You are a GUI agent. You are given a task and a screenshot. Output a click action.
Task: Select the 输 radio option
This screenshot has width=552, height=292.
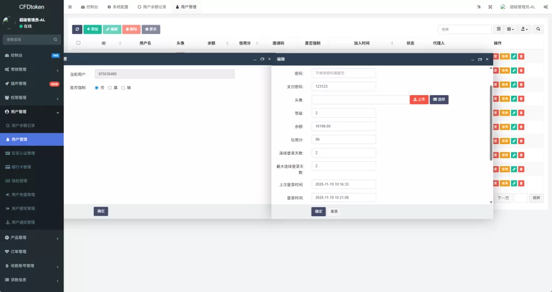point(123,87)
